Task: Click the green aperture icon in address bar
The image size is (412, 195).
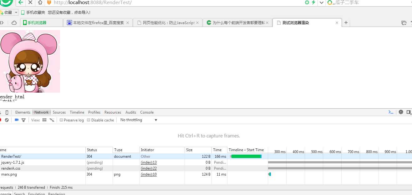Action: tap(307, 2)
